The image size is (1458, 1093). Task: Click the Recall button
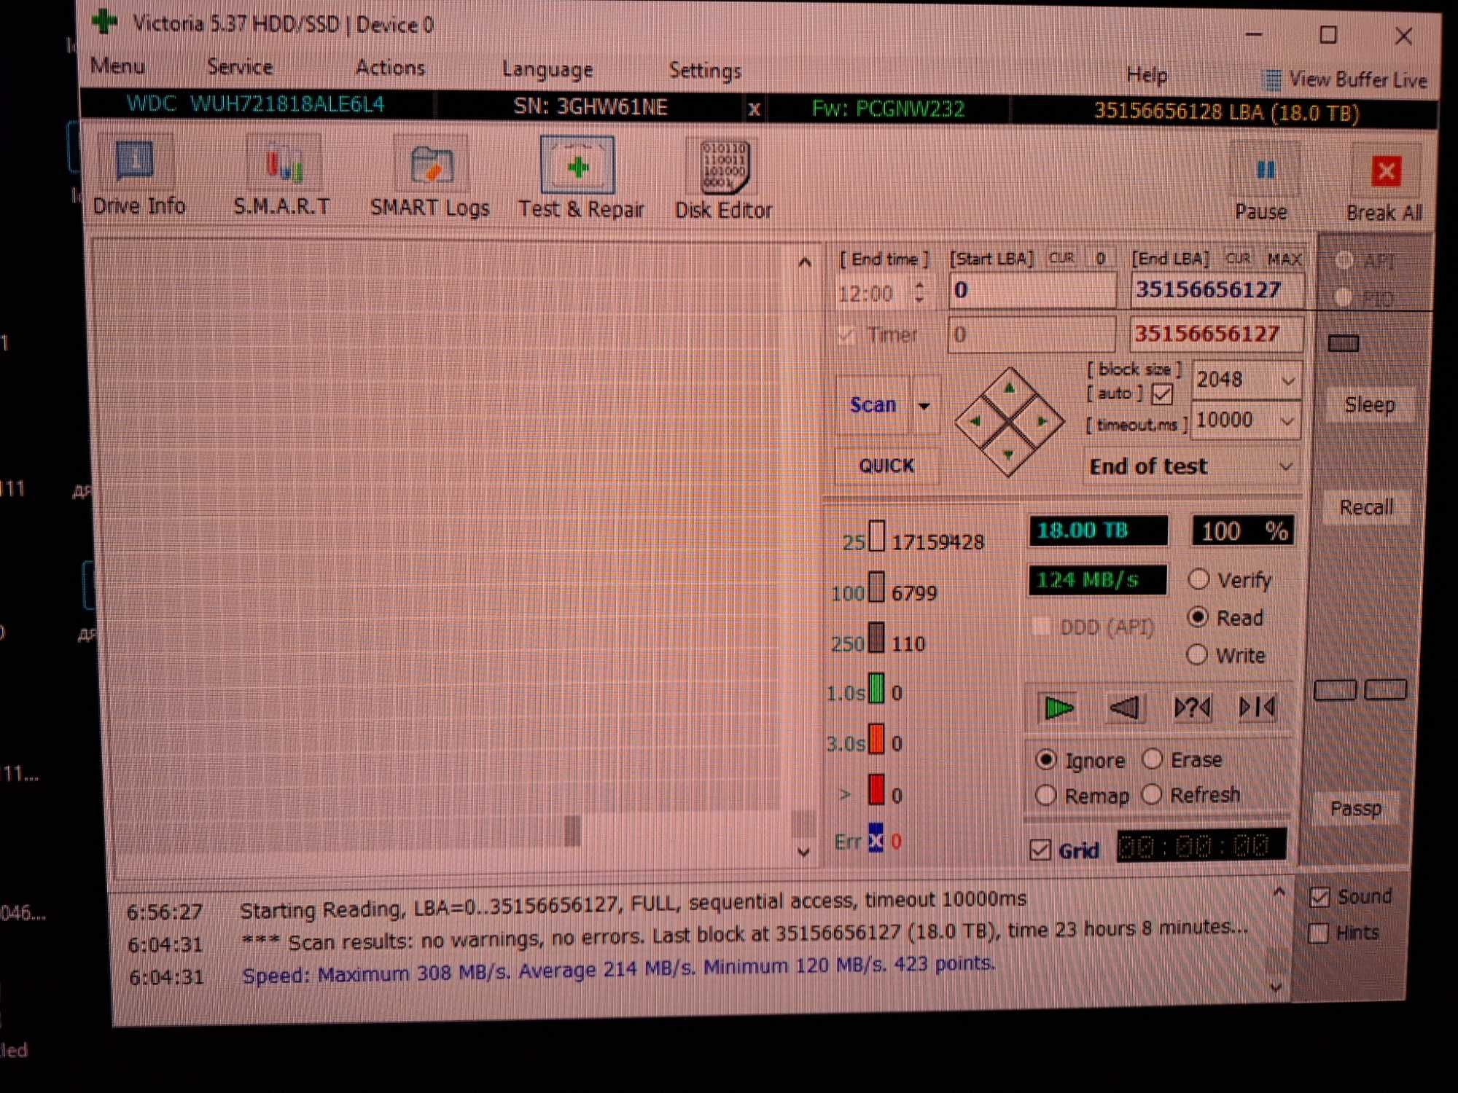1366,507
